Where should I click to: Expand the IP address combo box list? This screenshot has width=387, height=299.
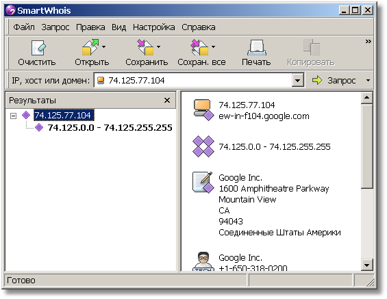298,80
